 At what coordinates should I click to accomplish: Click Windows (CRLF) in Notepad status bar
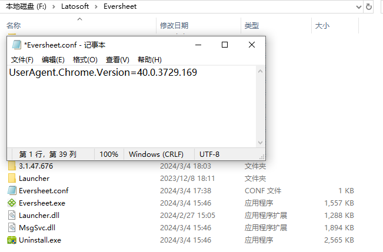pos(156,154)
